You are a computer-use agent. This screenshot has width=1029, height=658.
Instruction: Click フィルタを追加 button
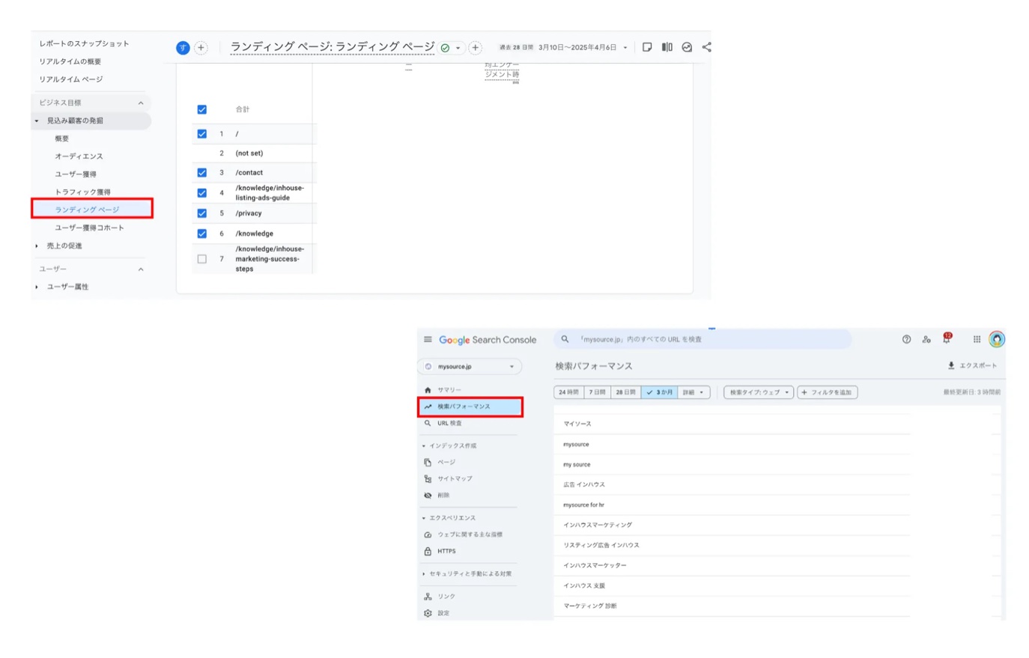828,392
